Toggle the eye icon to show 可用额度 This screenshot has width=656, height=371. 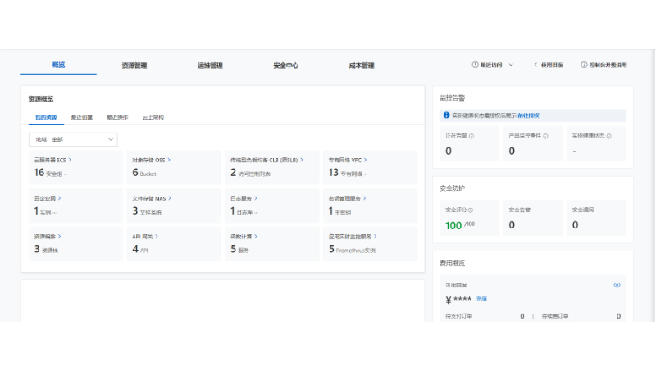coord(617,285)
